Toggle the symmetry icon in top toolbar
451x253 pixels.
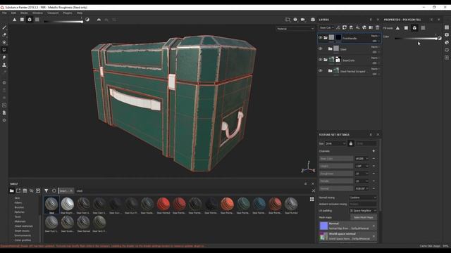[x=99, y=20]
